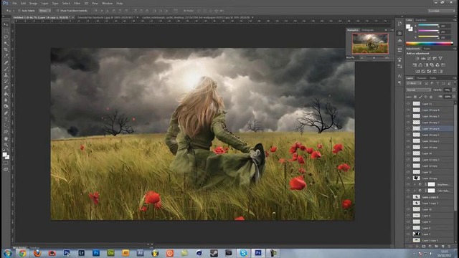This screenshot has height=258, width=459.
Task: Open the Essentials workspace dropdown
Action: click(441, 11)
